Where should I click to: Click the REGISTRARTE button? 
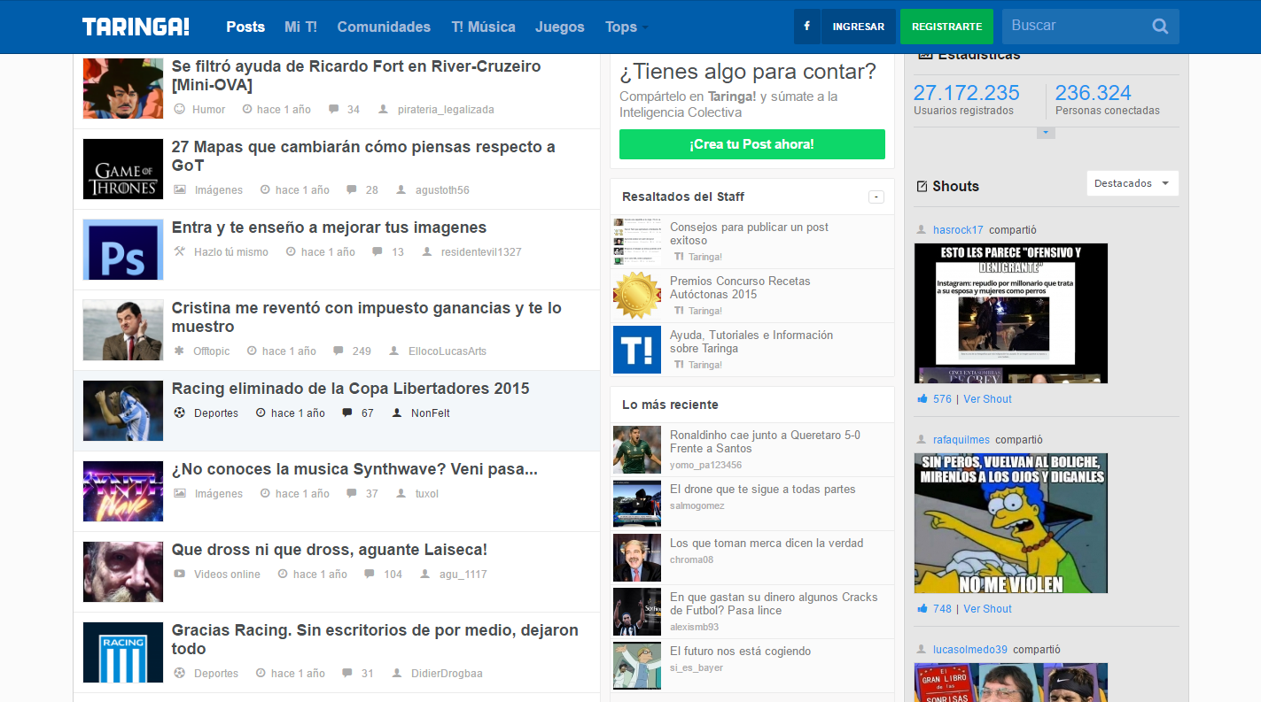tap(946, 27)
